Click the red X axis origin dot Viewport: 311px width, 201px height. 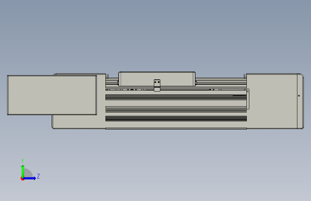pyautogui.click(x=22, y=178)
